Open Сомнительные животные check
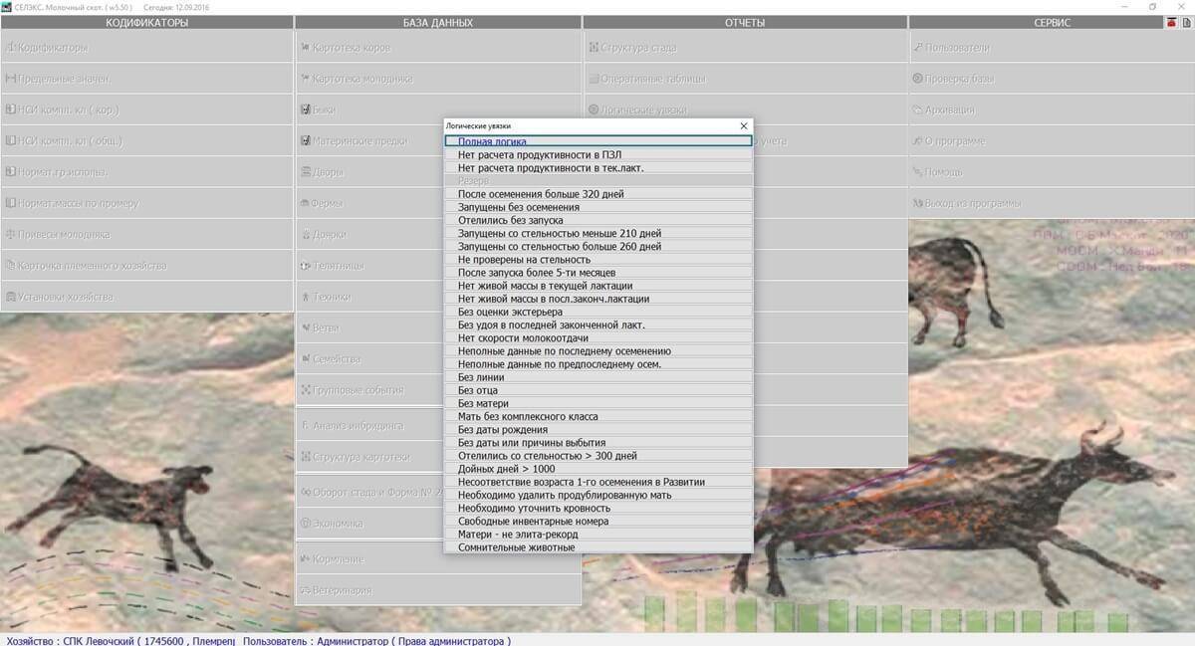The image size is (1195, 646). point(597,547)
